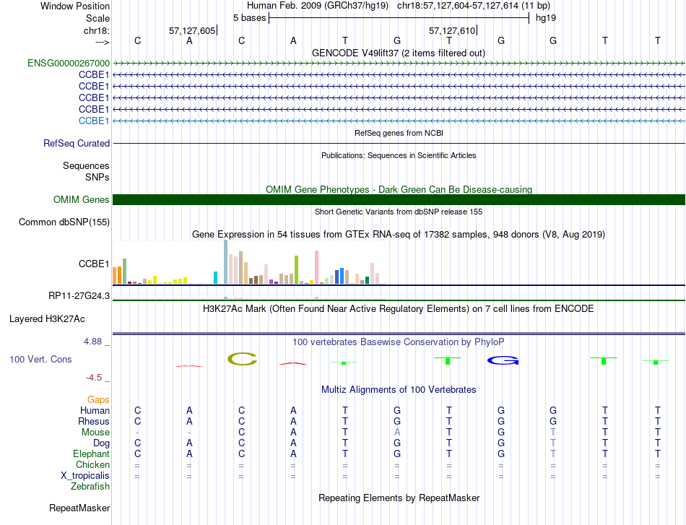Click 'Repeating Elements by RepeatMasker' title
This screenshot has width=686, height=525.
tap(399, 498)
